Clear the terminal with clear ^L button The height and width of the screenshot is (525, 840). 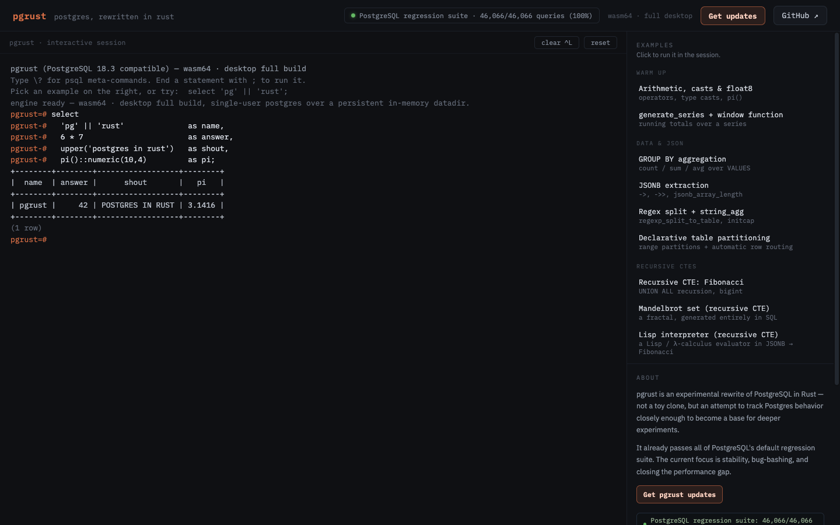click(556, 43)
